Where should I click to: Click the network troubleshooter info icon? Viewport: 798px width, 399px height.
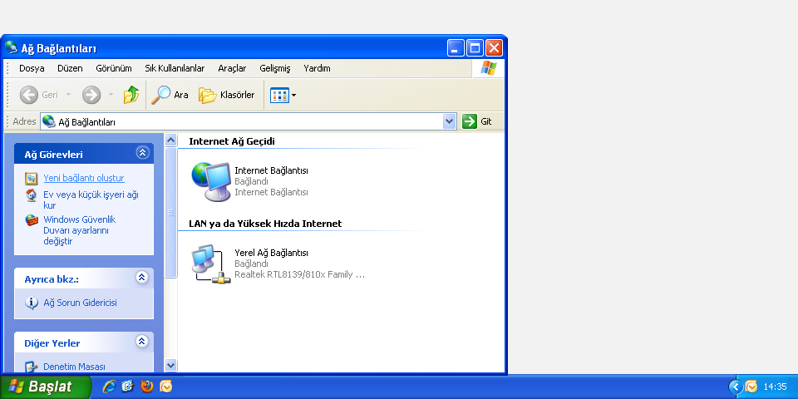[32, 303]
